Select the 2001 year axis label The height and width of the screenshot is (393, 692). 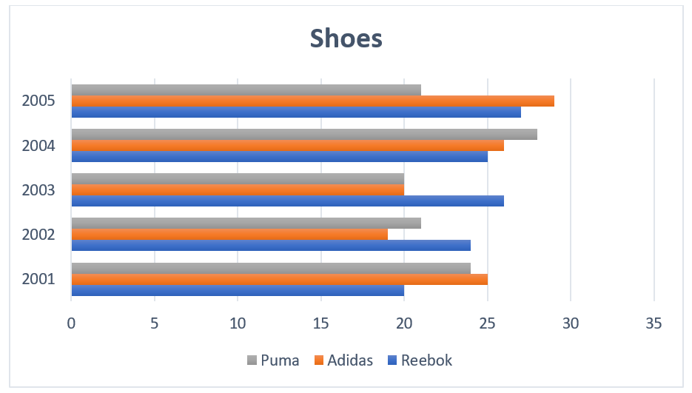(39, 279)
